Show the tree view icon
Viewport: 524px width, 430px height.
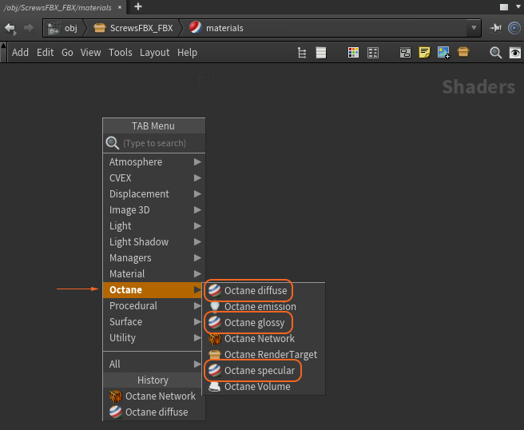[302, 53]
